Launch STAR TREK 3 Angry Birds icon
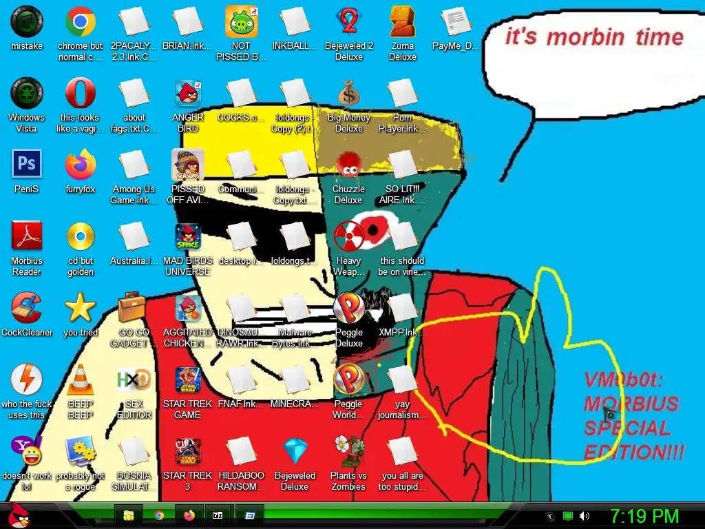The height and width of the screenshot is (529, 705). click(188, 450)
